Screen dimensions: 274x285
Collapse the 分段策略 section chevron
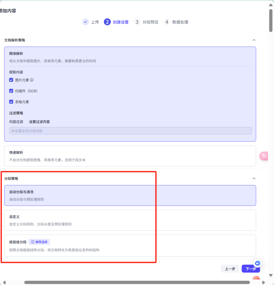pyautogui.click(x=254, y=178)
